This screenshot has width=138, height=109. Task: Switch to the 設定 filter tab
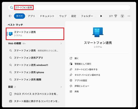pos(74,16)
